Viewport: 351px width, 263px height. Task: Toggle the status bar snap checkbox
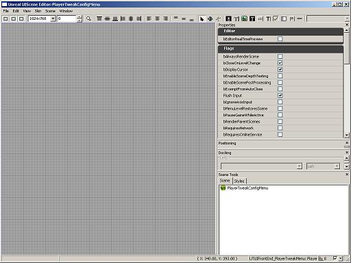click(335, 258)
